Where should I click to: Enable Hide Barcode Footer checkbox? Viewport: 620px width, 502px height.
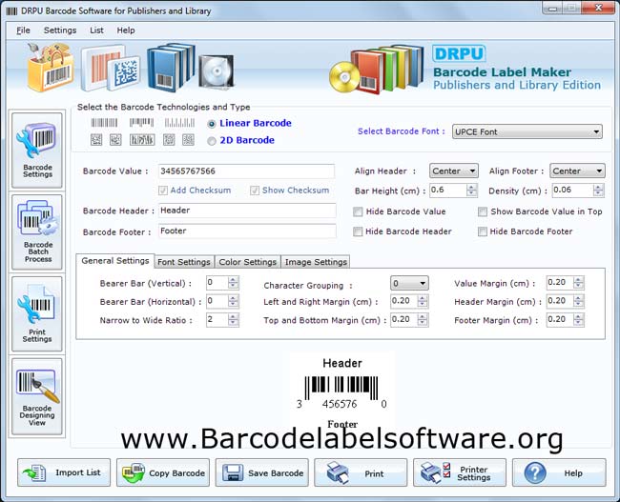[x=483, y=231]
